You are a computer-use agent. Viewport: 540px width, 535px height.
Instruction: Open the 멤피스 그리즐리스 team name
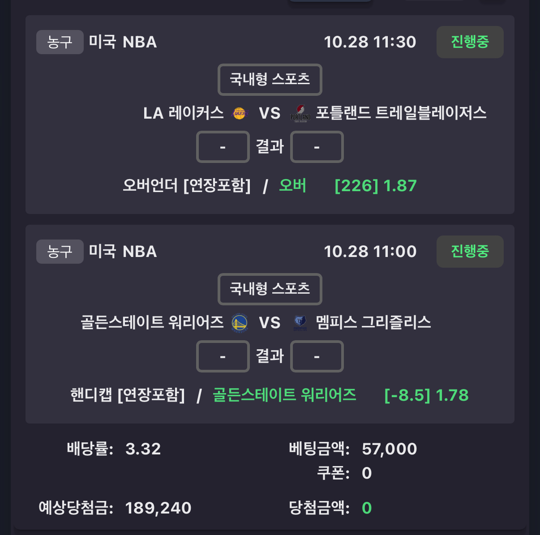(373, 322)
